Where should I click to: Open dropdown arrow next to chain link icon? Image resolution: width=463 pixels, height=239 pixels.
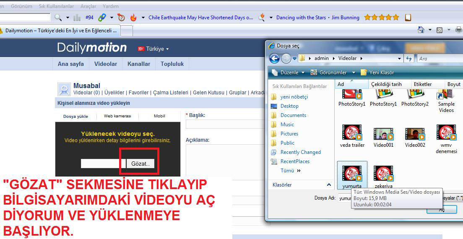click(112, 18)
